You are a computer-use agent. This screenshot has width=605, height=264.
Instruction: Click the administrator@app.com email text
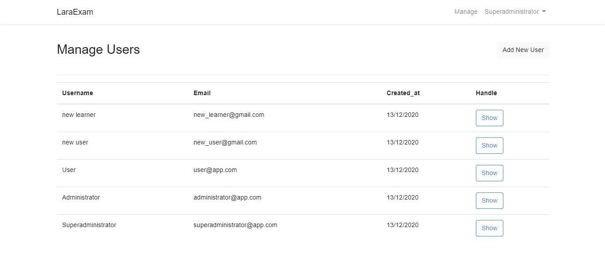tap(227, 197)
